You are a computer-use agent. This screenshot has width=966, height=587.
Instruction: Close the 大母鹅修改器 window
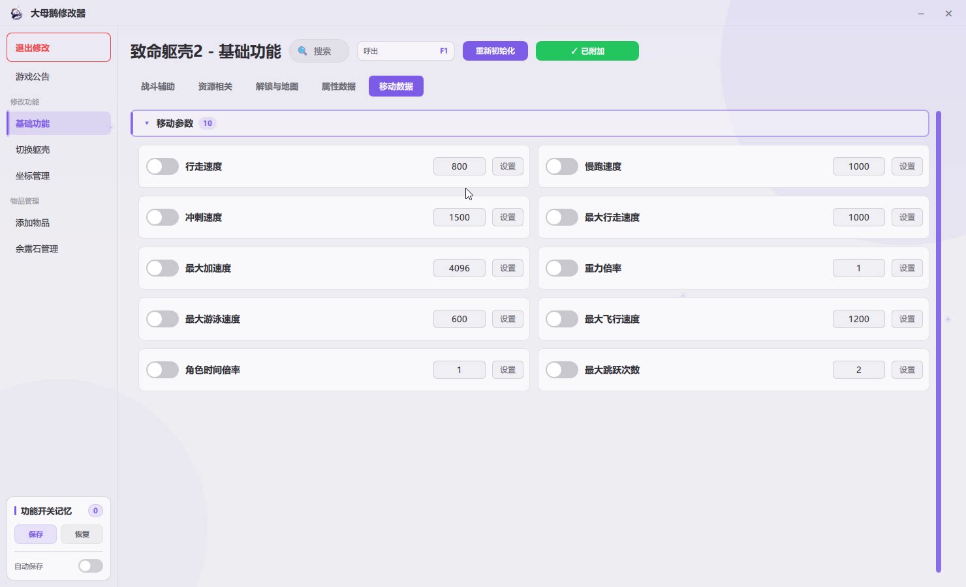(948, 13)
